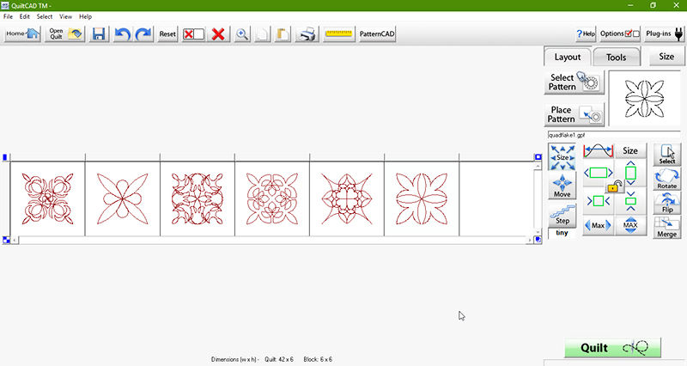Toggle the aspect ratio padlock
687x366 pixels.
[613, 186]
